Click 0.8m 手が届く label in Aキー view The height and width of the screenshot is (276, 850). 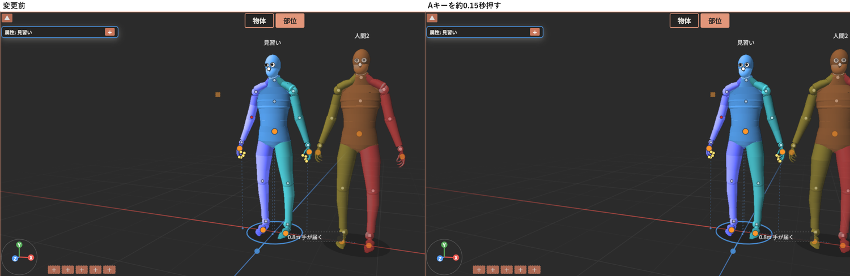click(776, 237)
